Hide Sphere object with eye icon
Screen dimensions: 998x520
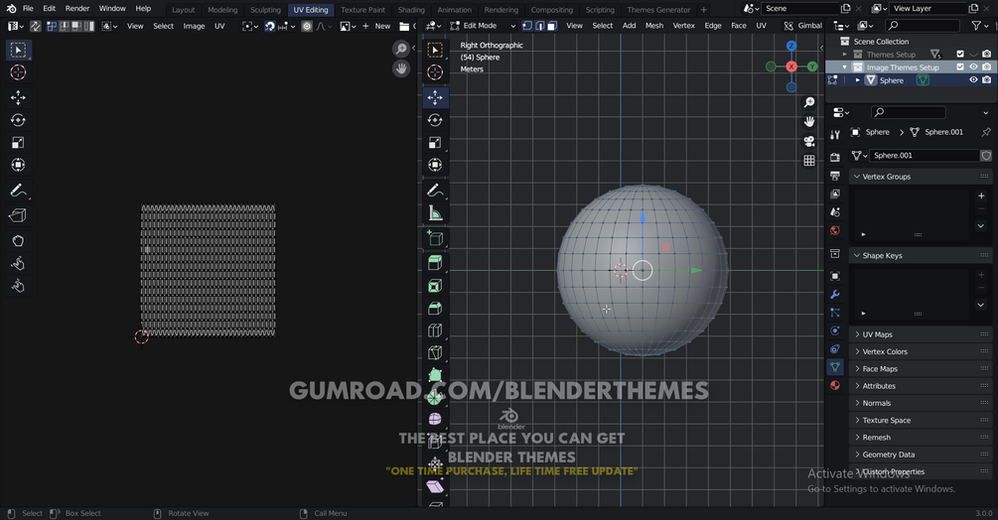pyautogui.click(x=973, y=80)
